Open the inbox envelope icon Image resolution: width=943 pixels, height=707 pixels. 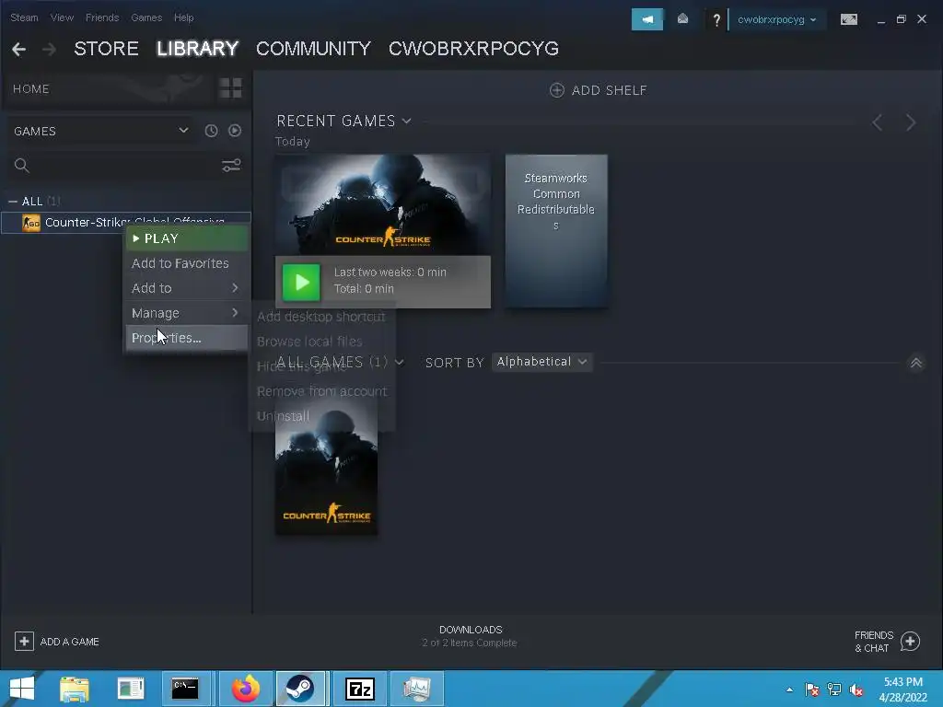[682, 19]
